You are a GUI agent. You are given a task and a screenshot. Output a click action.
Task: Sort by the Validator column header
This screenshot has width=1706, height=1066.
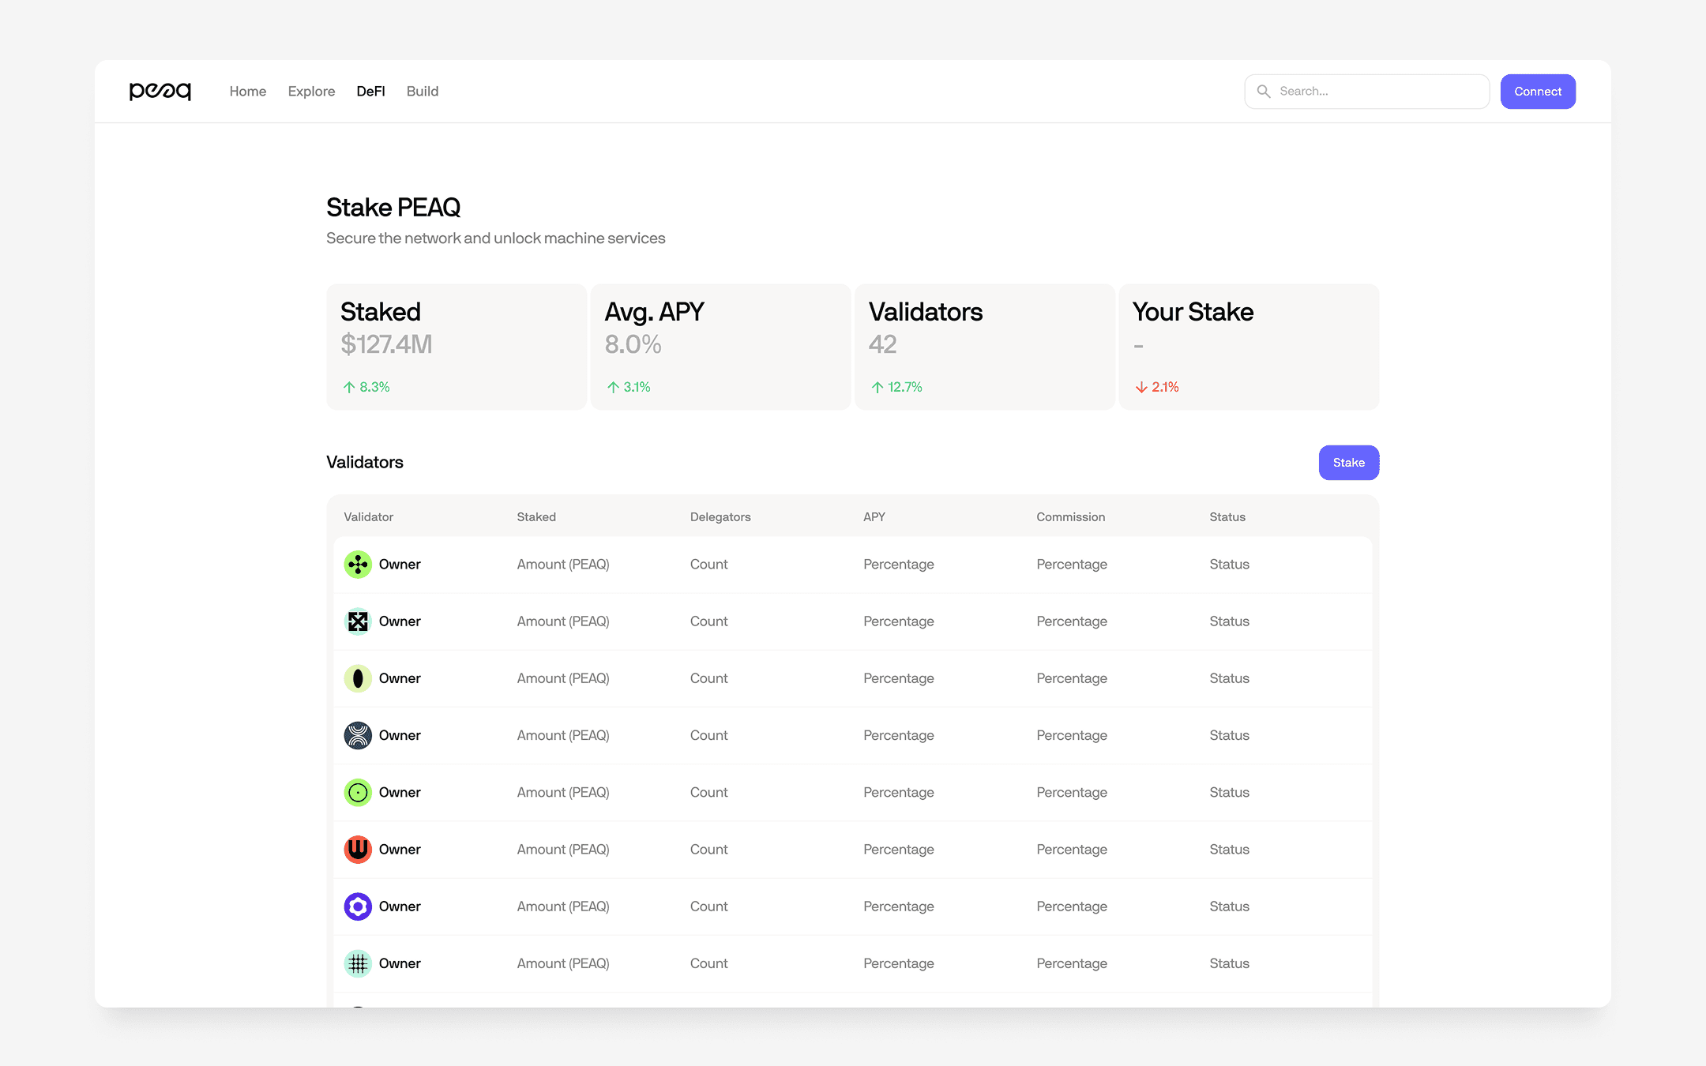[x=369, y=517]
